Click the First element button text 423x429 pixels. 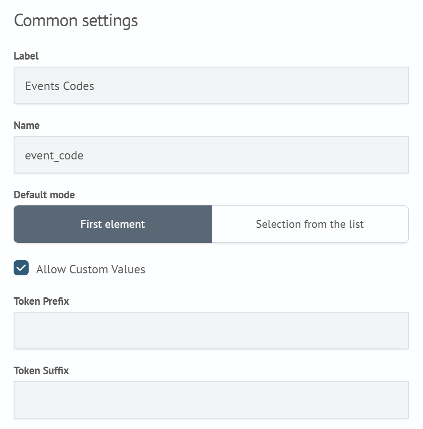[113, 224]
